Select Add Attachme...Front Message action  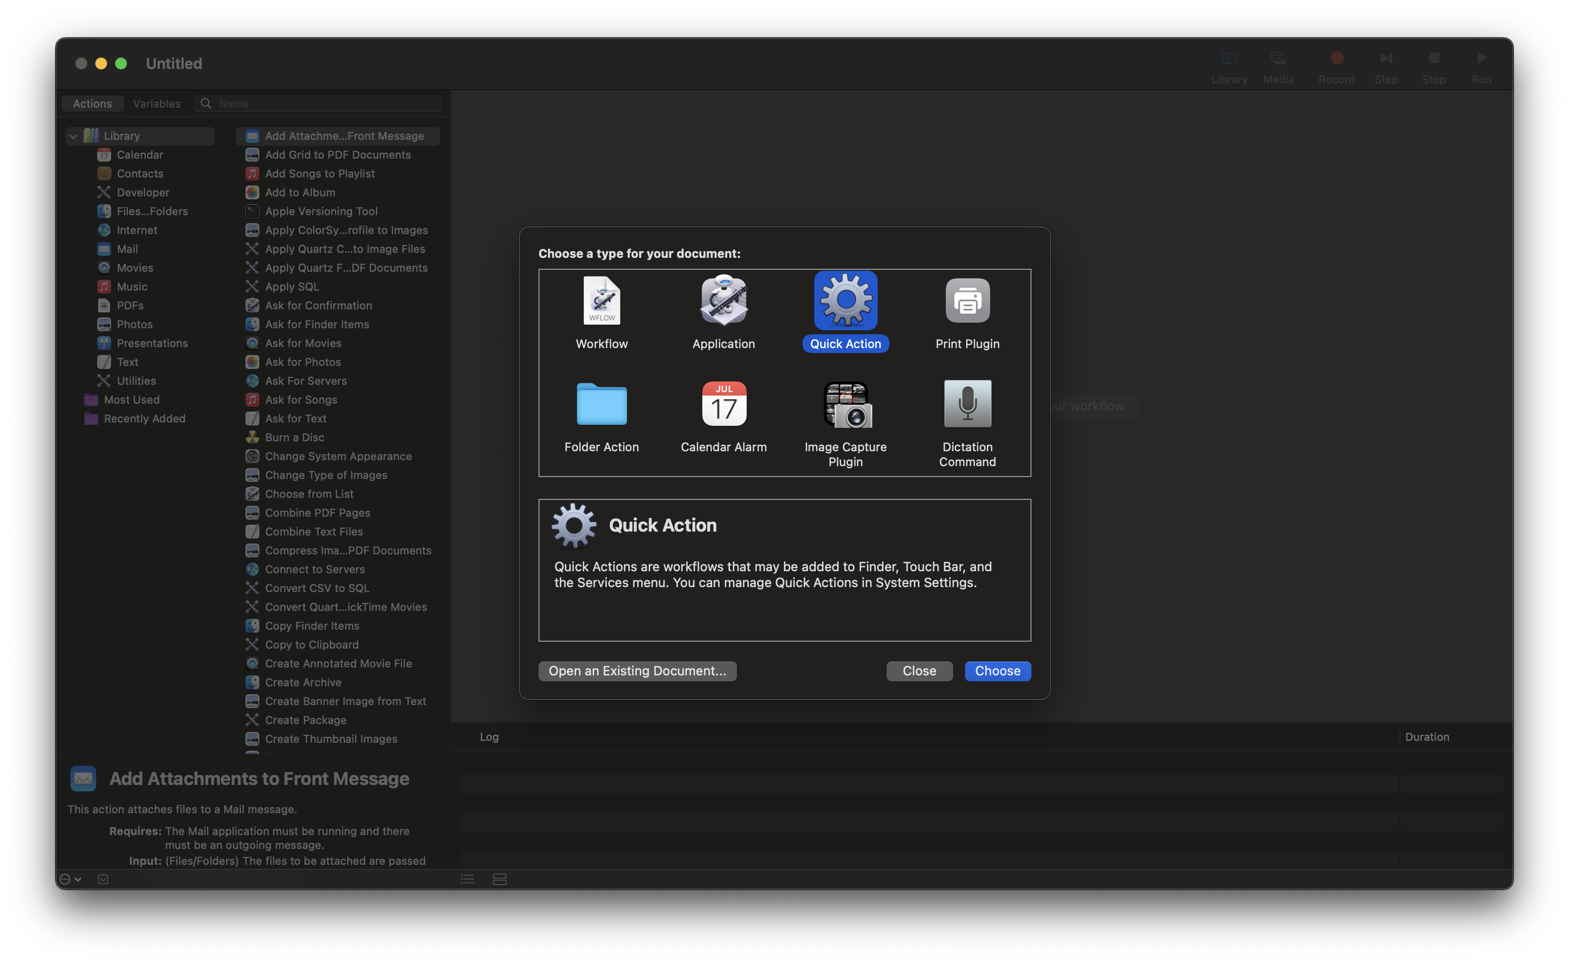[x=338, y=136]
